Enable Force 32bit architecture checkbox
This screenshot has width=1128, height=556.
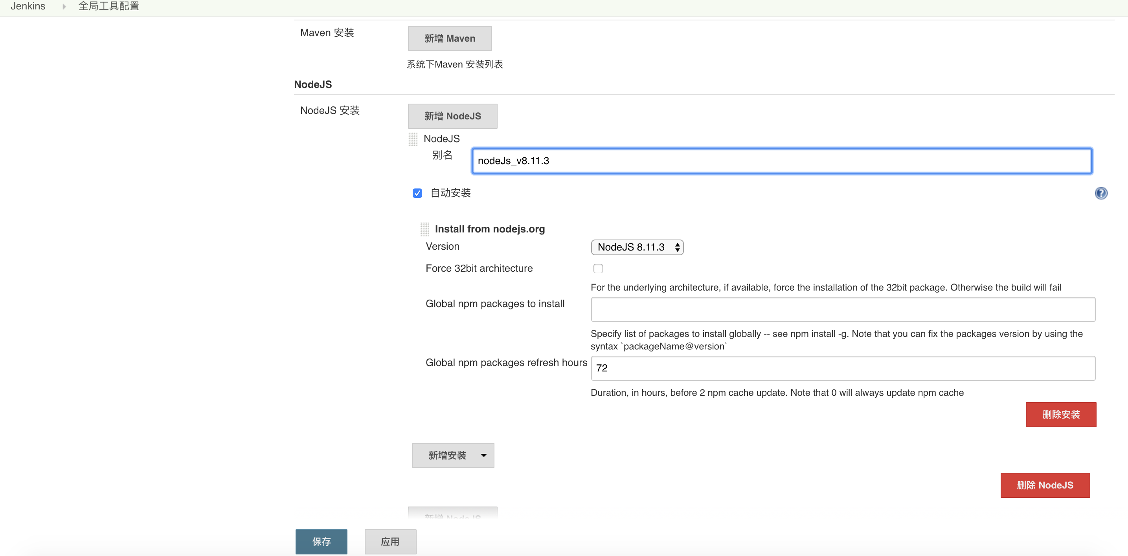[598, 269]
